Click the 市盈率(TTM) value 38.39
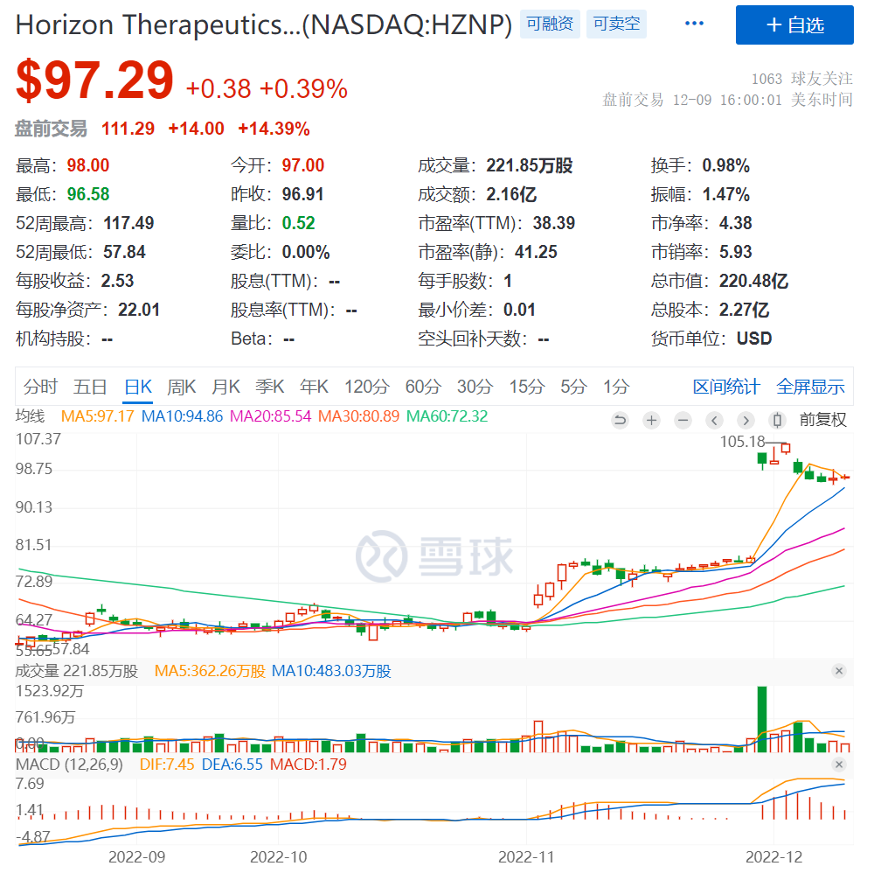Image resolution: width=874 pixels, height=873 pixels. 553,223
